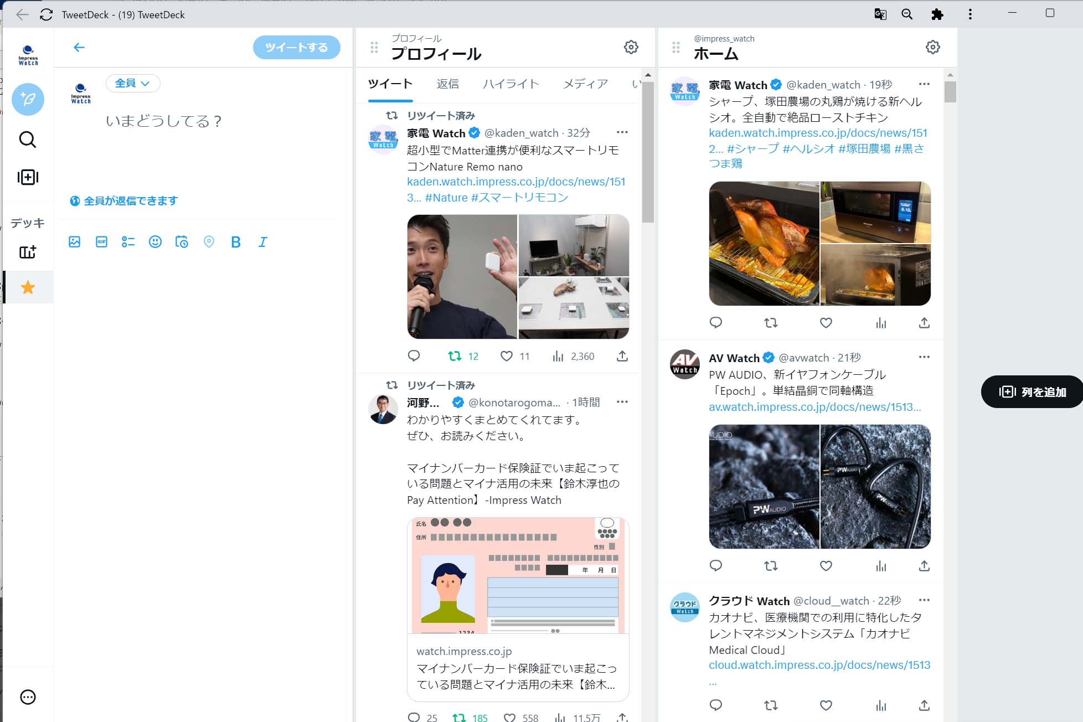Click the 列を追加 button
Viewport: 1083px width, 722px height.
[x=1032, y=392]
